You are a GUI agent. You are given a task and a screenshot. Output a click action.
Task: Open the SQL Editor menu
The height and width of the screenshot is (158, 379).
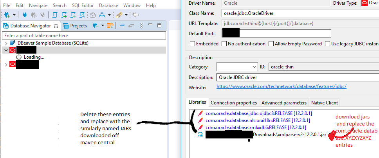coord(83,5)
